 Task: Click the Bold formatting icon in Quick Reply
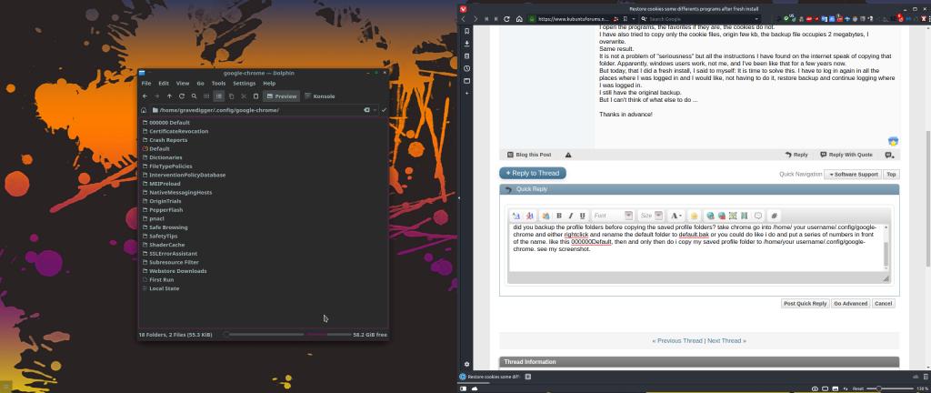coord(559,216)
